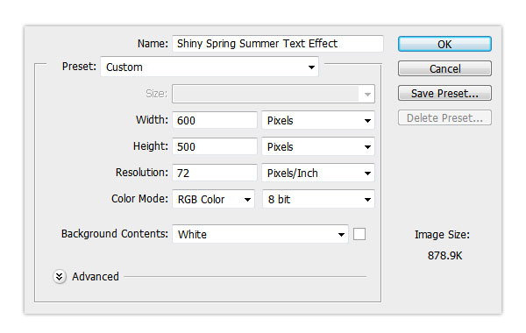The width and height of the screenshot is (526, 333).
Task: Expand the Advanced section chevron
Action: [x=60, y=277]
